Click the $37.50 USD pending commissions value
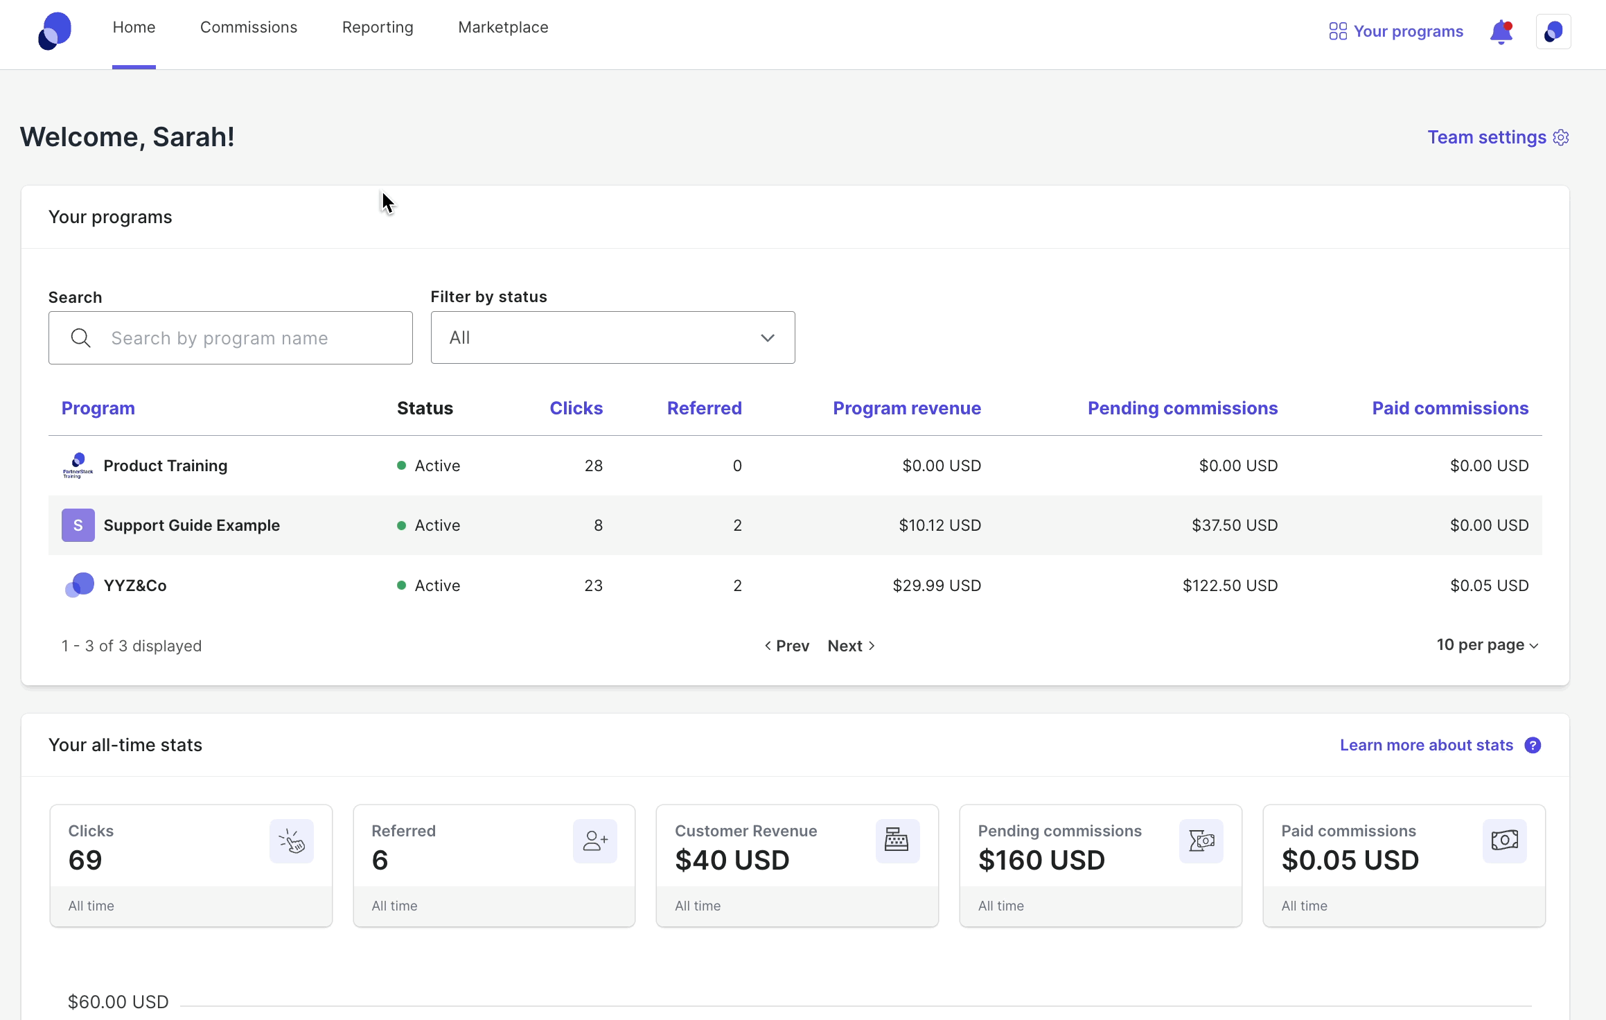The height and width of the screenshot is (1020, 1606). point(1235,525)
